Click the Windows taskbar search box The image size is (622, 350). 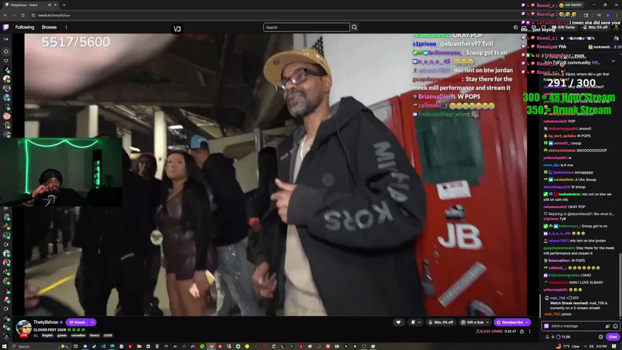(41, 346)
